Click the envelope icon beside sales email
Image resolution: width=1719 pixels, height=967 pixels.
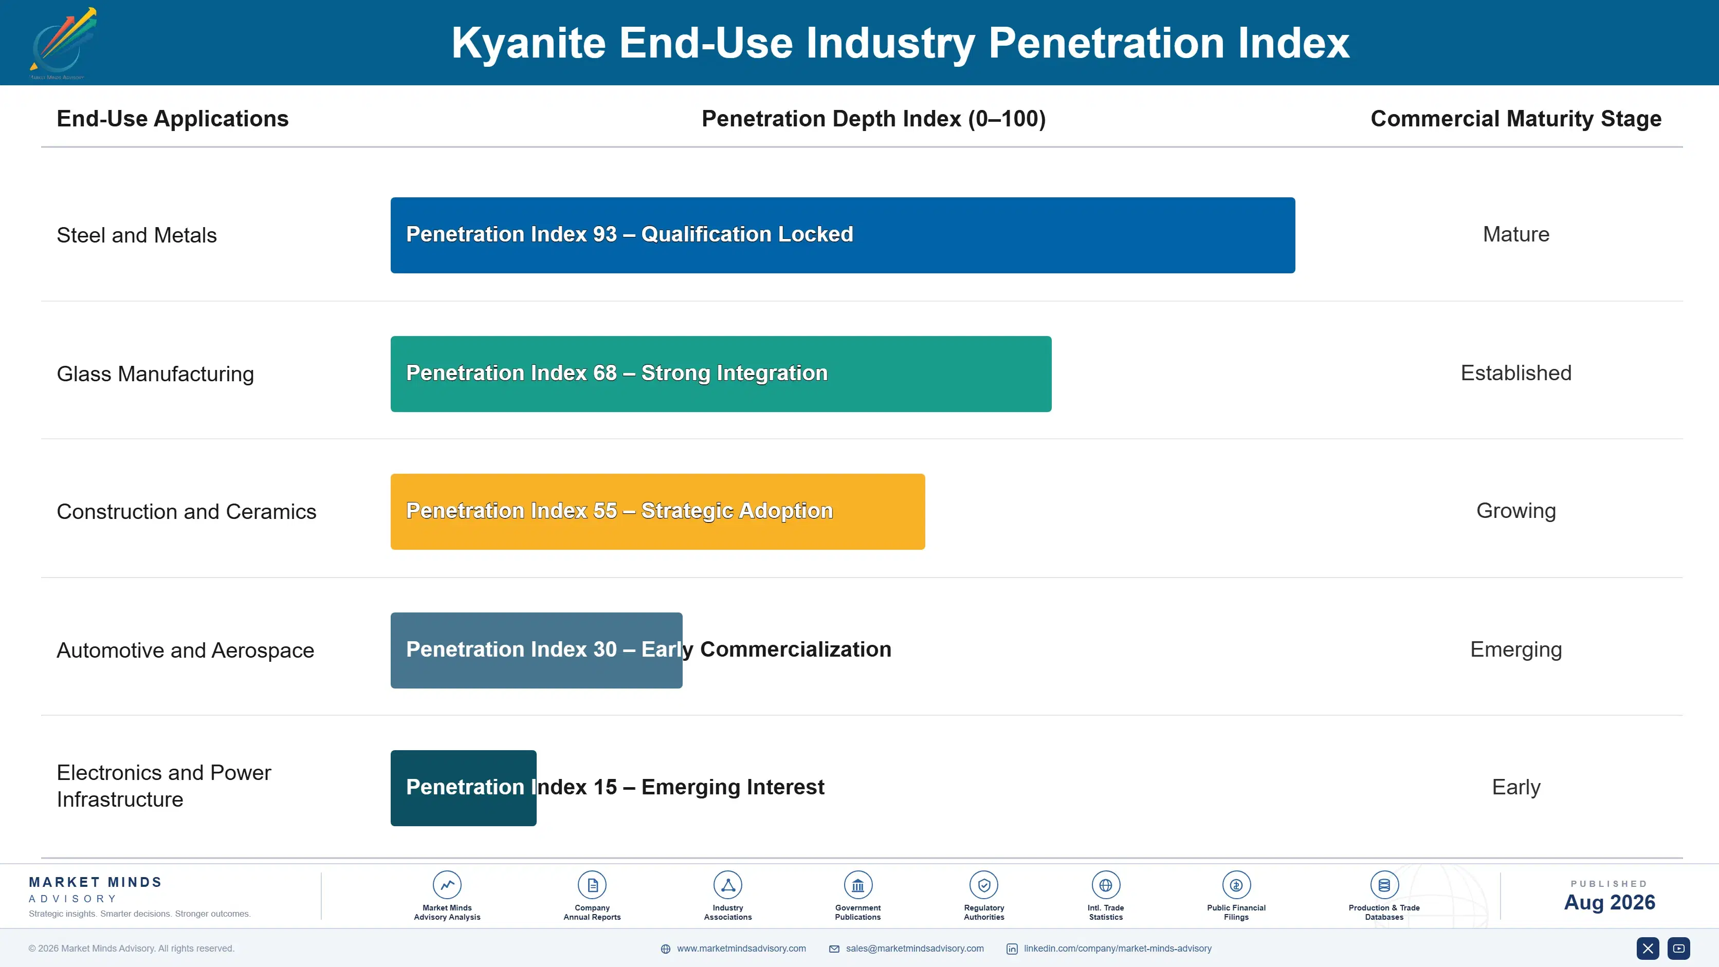(x=834, y=949)
